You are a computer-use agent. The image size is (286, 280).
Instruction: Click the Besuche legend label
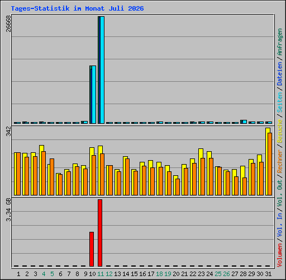(280, 131)
